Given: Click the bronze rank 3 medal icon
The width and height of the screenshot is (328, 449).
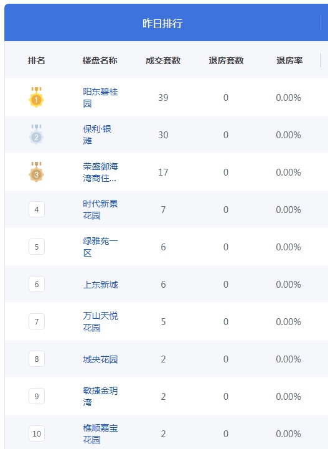Looking at the screenshot, I should tap(36, 172).
